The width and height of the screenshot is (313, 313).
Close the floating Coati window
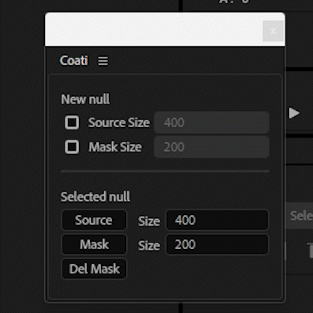pos(273,31)
